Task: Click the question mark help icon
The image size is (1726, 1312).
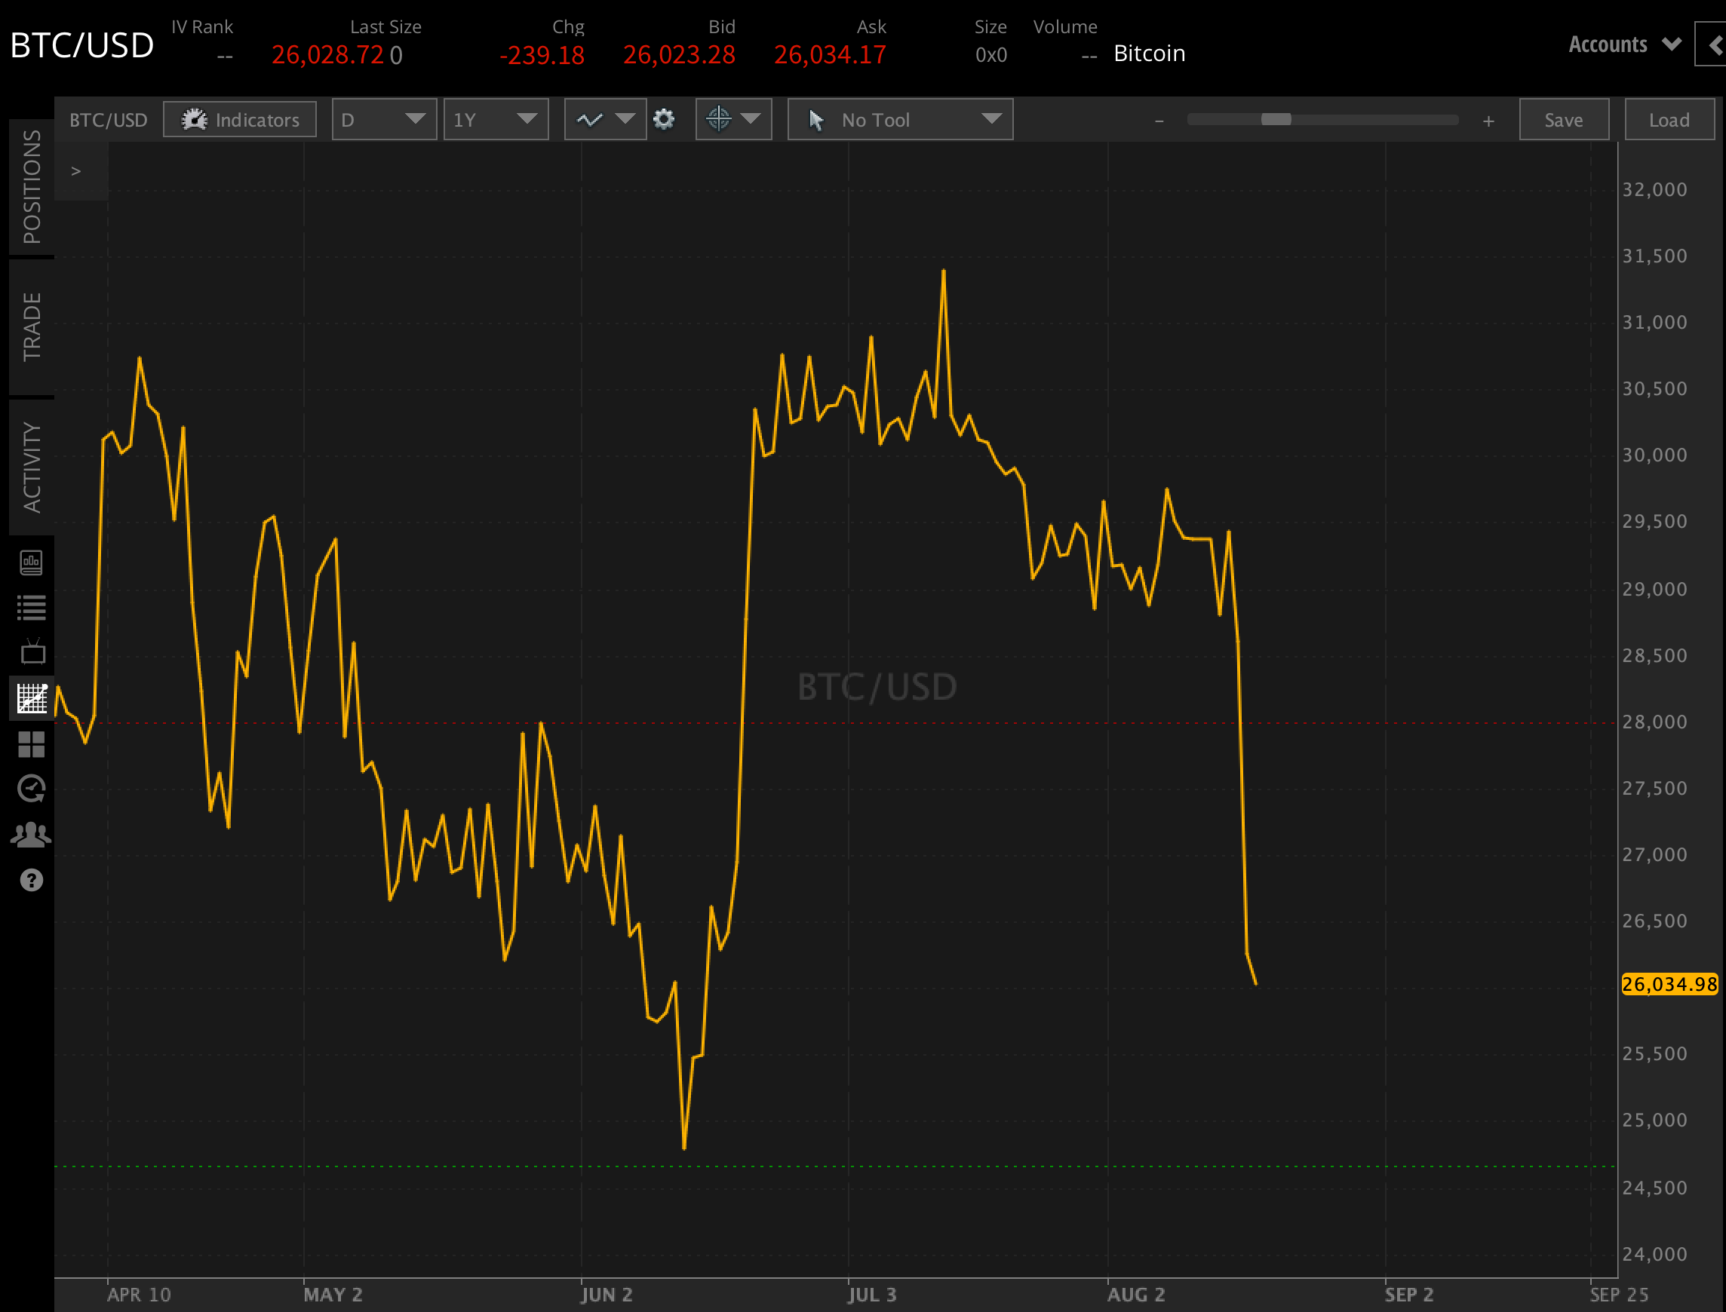Action: pos(31,880)
